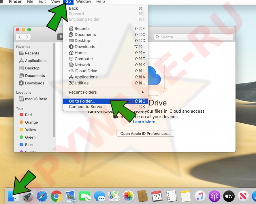Viewport: 256px width, 204px height.
Task: Choose Desktop in the Go menu
Action: click(x=105, y=41)
